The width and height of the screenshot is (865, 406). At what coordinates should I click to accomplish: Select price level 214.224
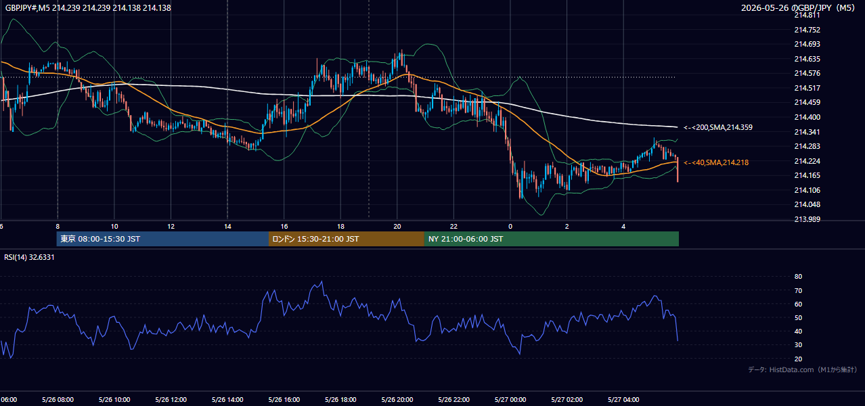click(x=807, y=161)
